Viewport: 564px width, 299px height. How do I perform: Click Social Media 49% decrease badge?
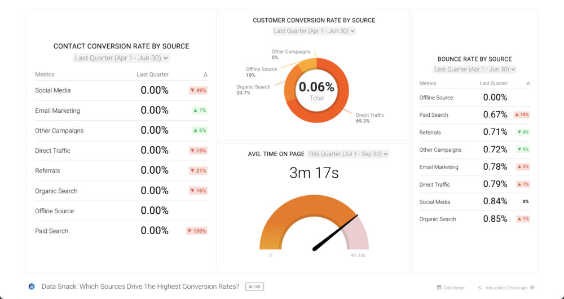pyautogui.click(x=197, y=90)
